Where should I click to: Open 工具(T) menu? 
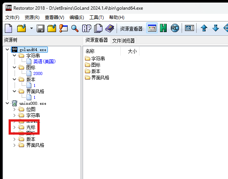(96, 18)
